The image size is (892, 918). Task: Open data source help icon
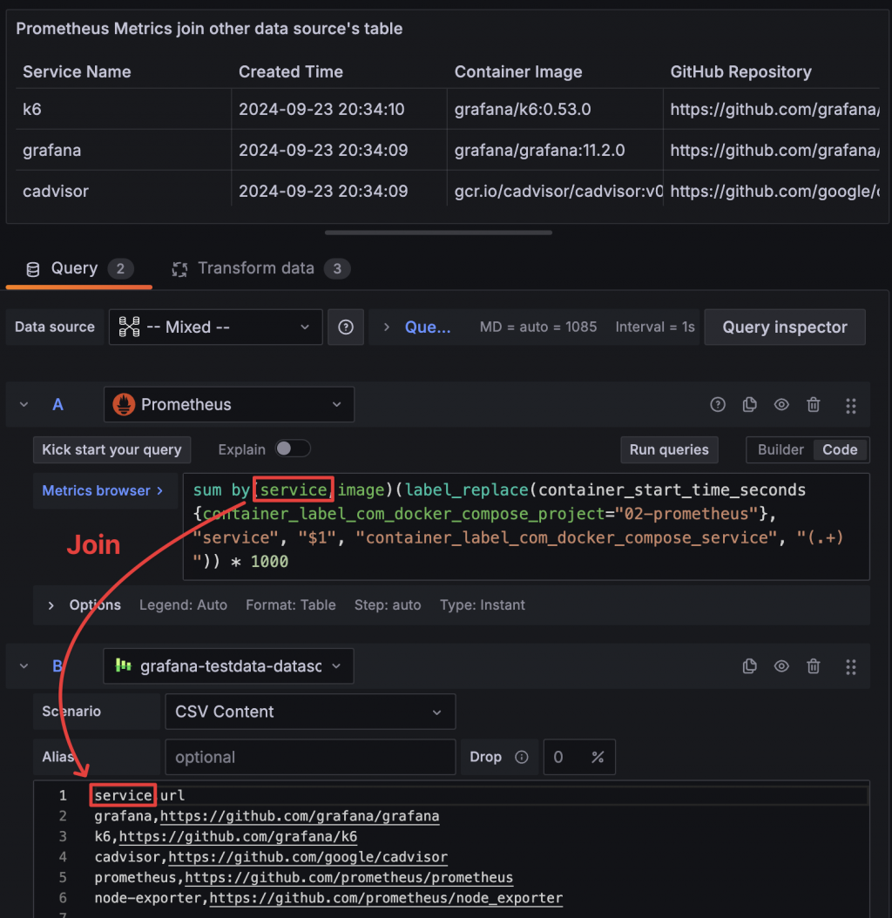pyautogui.click(x=346, y=327)
